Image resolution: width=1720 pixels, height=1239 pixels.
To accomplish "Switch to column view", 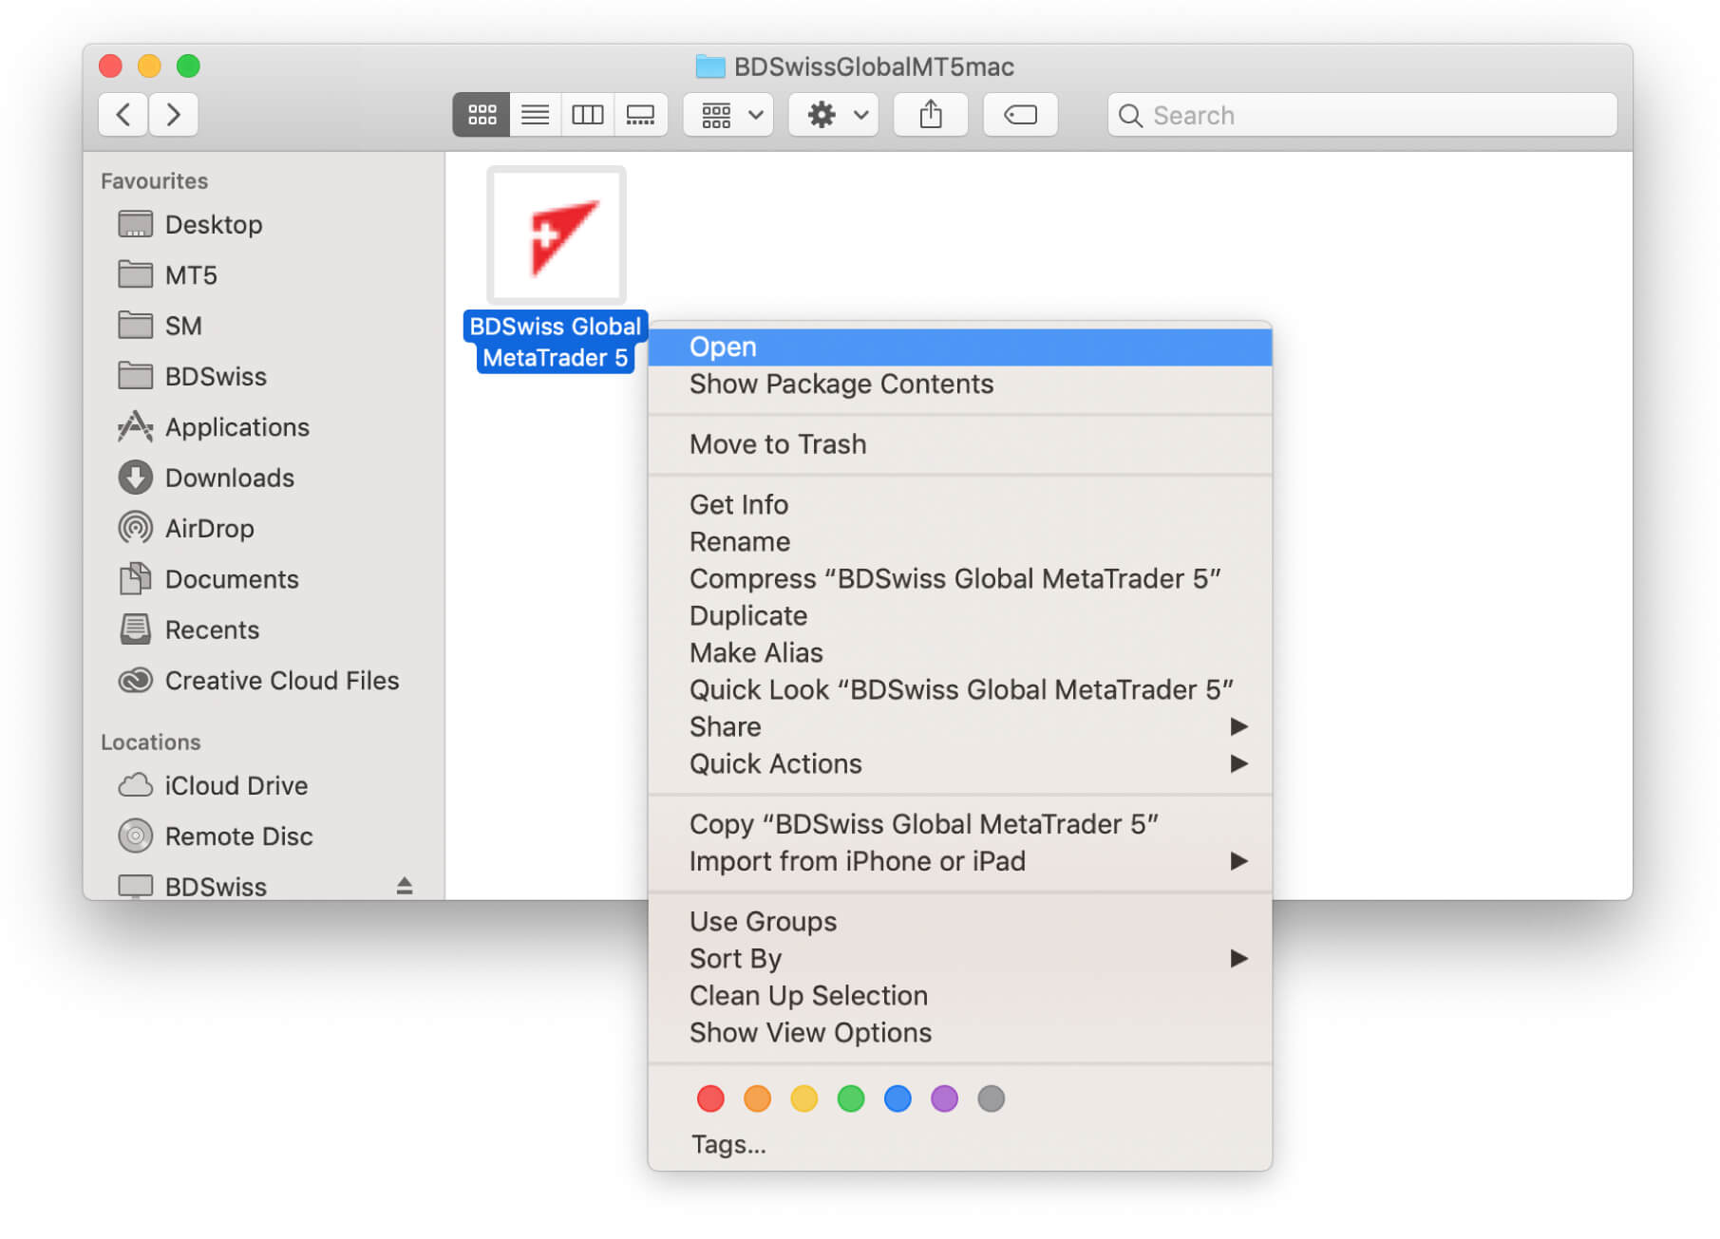I will point(588,114).
